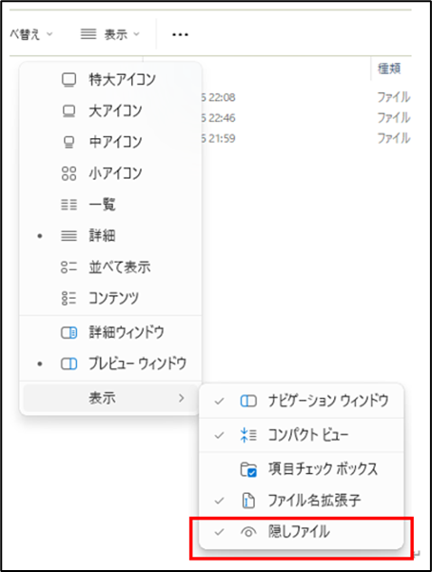Toggle プレビュー ウィンドウ menu item

click(x=110, y=364)
